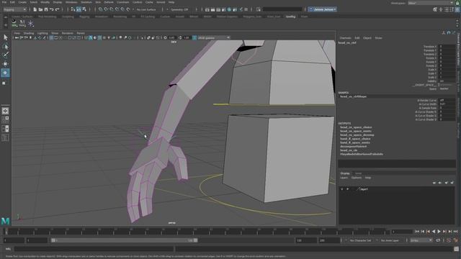461x259 pixels.
Task: Select the arrow Select tool
Action: [5, 37]
